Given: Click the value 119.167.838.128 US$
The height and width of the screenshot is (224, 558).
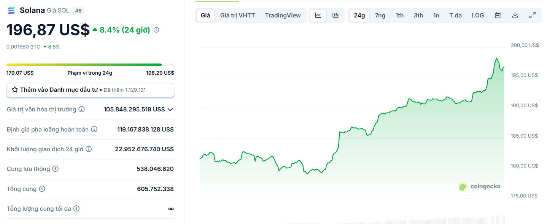Looking at the screenshot, I should tap(145, 129).
